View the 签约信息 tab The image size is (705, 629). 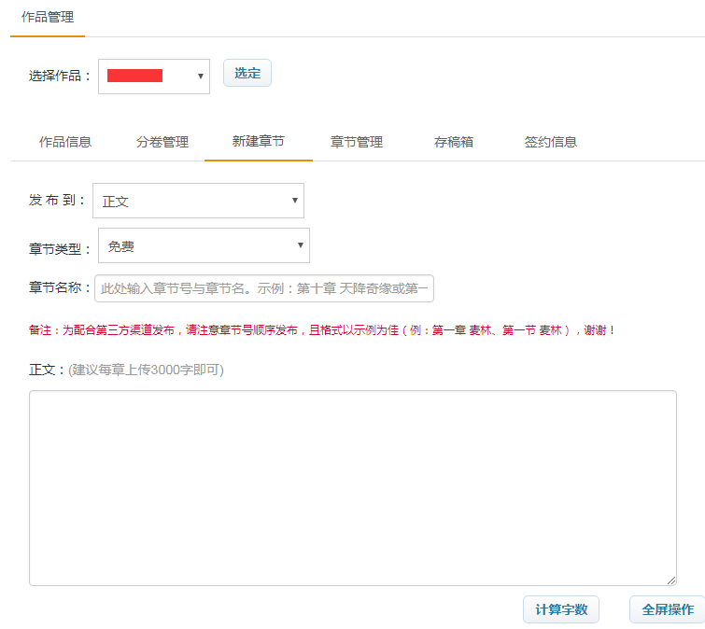point(551,142)
